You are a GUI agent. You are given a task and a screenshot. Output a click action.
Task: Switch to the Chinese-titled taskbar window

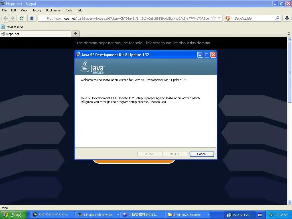(x=143, y=215)
